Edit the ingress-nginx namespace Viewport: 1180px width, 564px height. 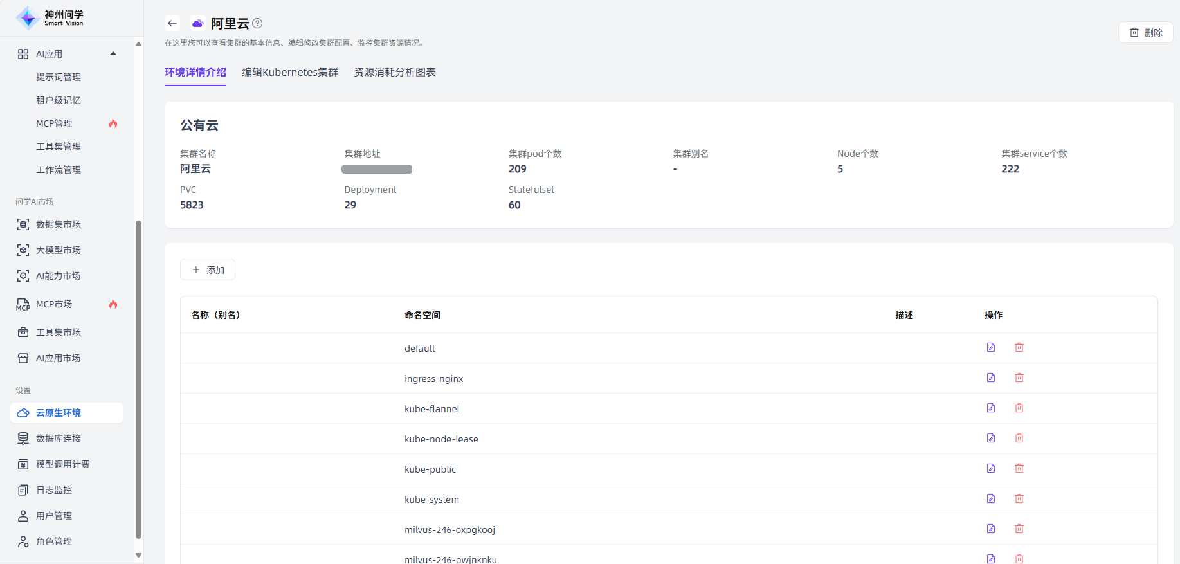[991, 378]
